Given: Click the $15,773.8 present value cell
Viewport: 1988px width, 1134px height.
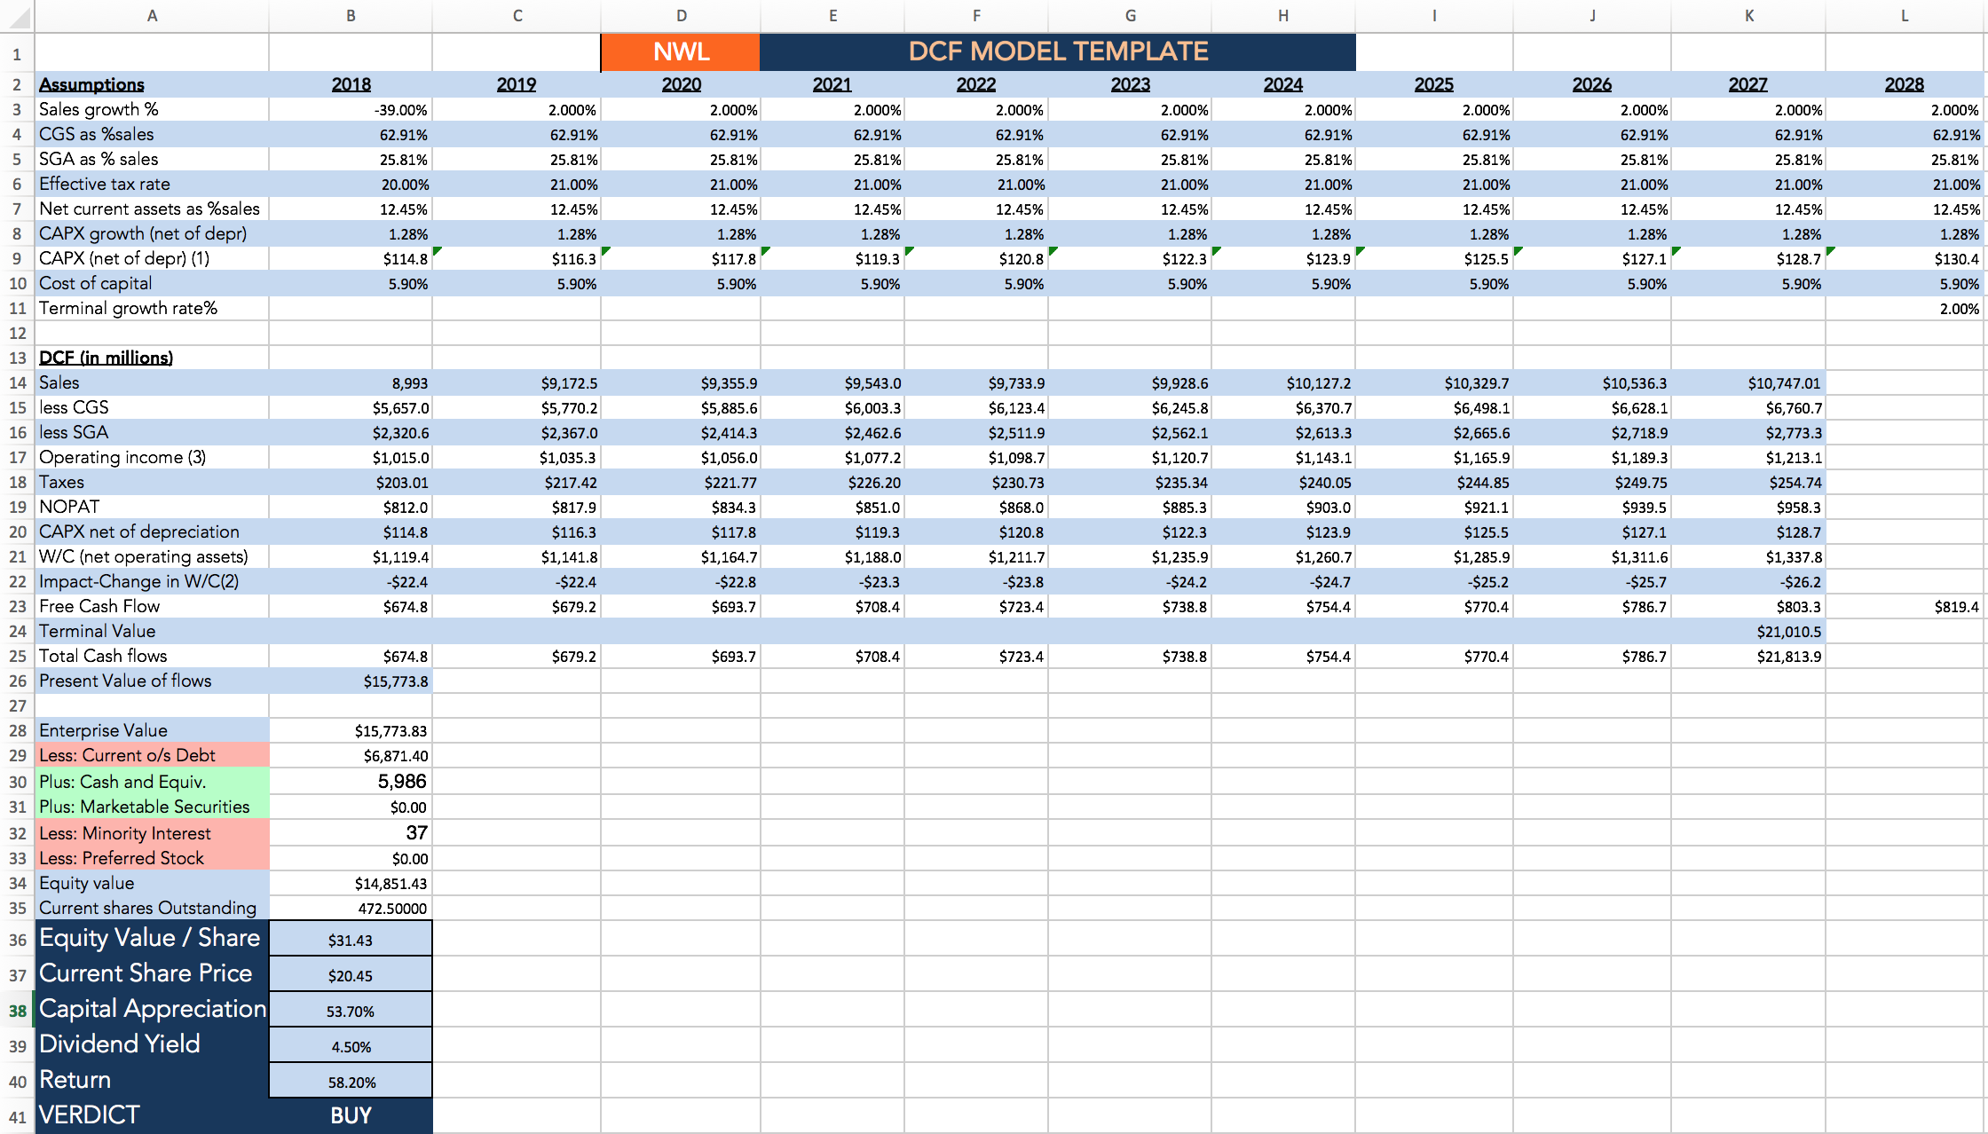Looking at the screenshot, I should 351,681.
